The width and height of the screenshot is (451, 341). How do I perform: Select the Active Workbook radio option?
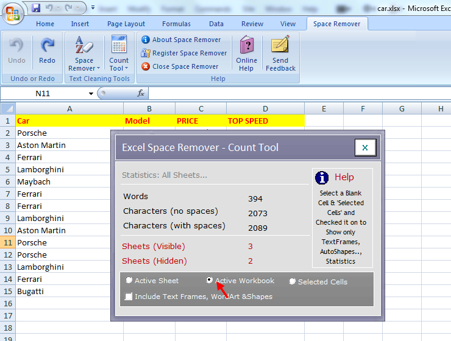coord(210,280)
